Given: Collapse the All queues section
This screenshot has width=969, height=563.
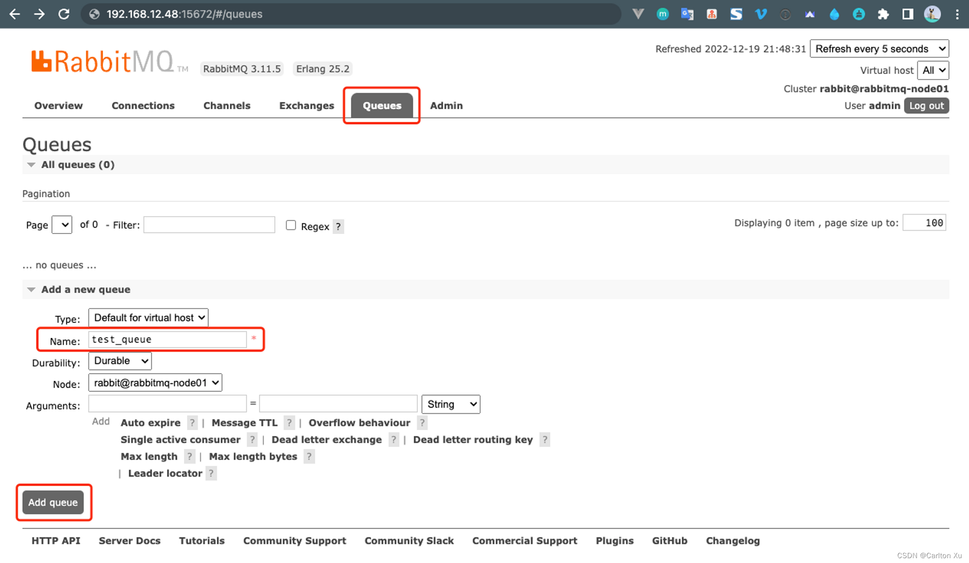Looking at the screenshot, I should click(31, 164).
